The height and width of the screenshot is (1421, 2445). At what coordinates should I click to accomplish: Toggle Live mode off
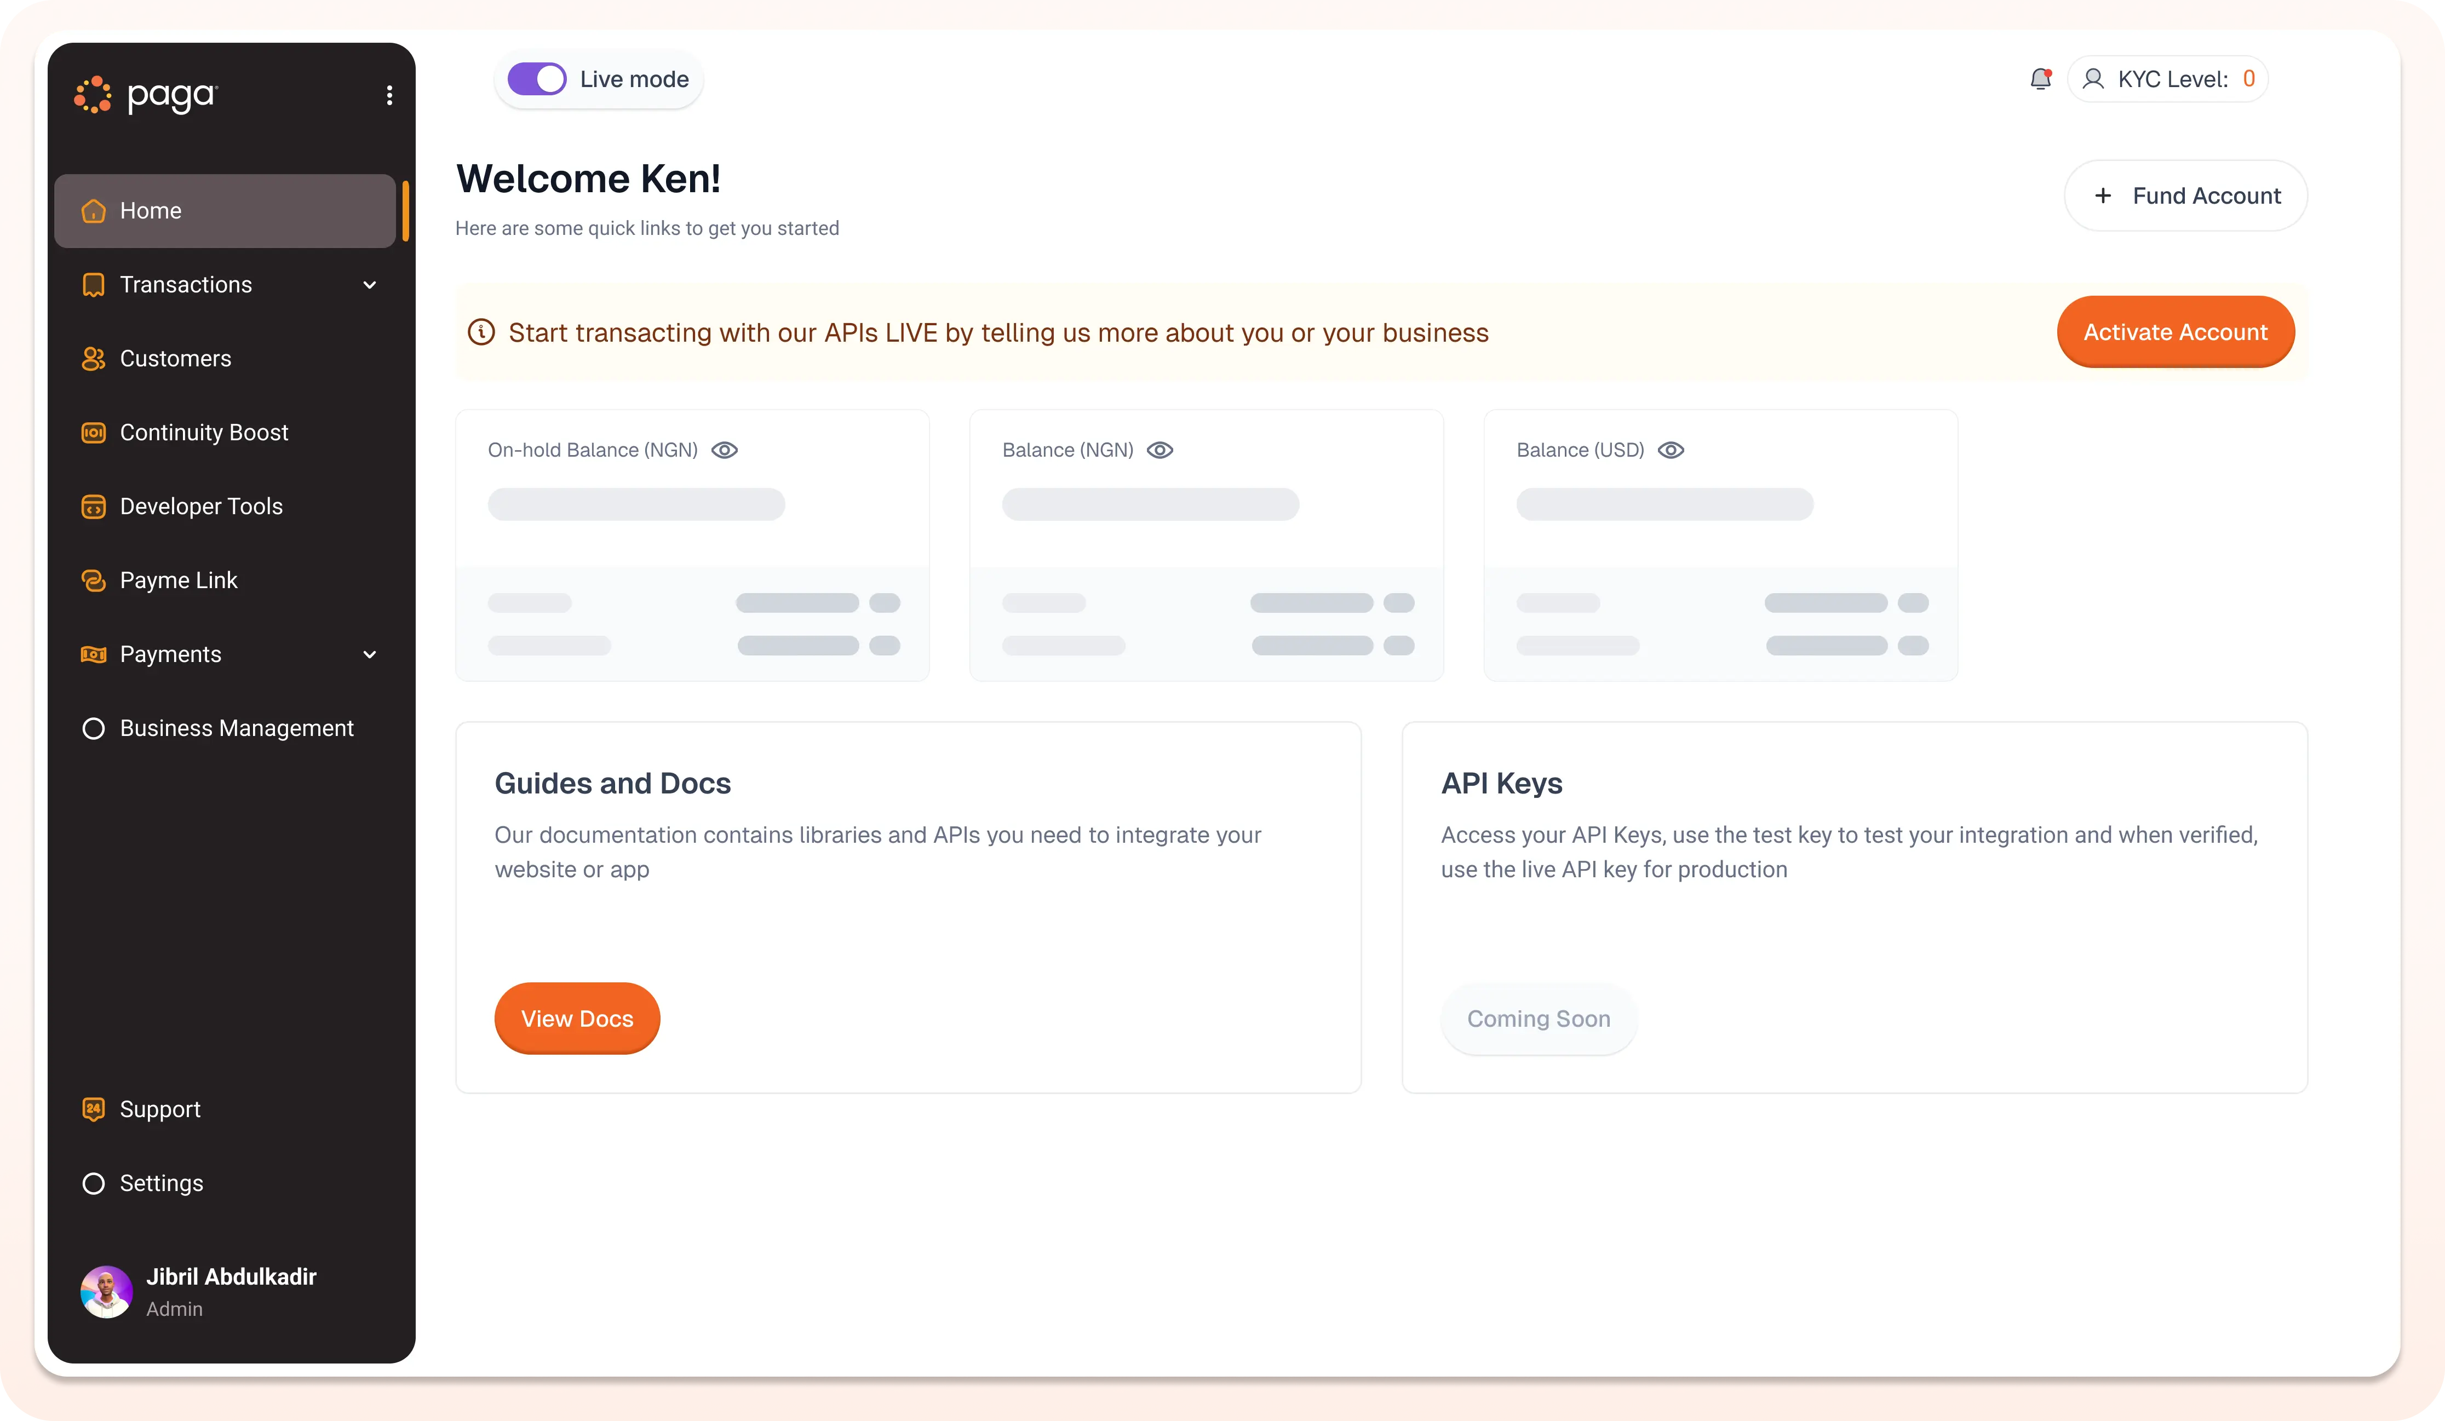pos(537,78)
